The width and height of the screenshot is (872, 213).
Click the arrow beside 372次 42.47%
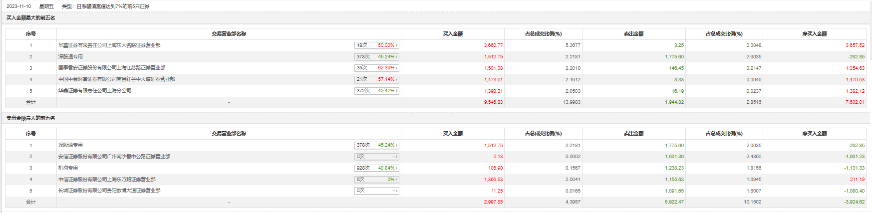pos(397,91)
